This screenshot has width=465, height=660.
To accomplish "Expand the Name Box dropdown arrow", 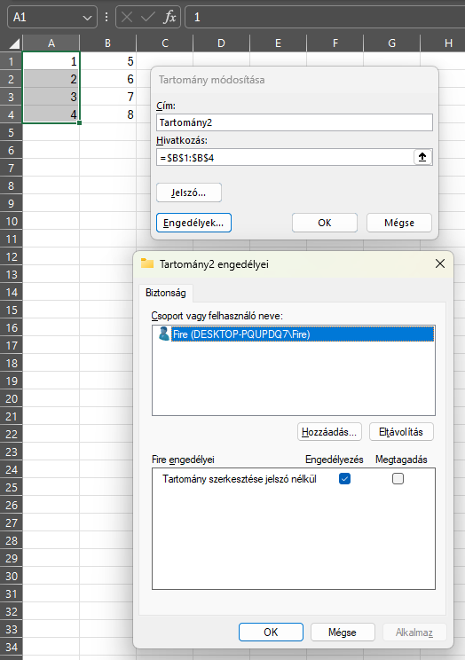I will [87, 18].
